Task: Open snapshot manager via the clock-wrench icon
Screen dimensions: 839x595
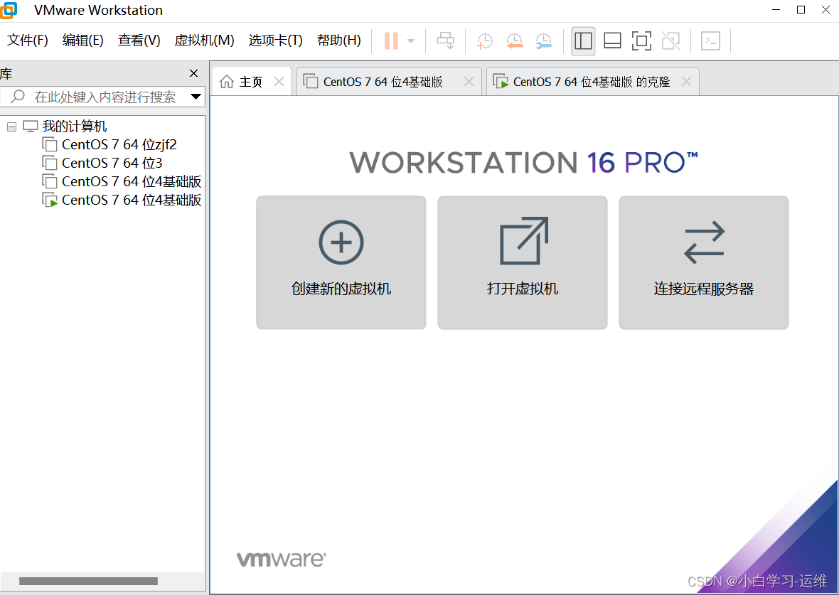Action: pos(544,41)
